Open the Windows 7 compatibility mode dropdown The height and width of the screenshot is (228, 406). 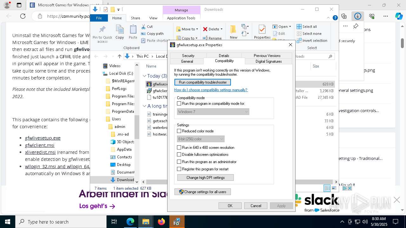tap(213, 112)
